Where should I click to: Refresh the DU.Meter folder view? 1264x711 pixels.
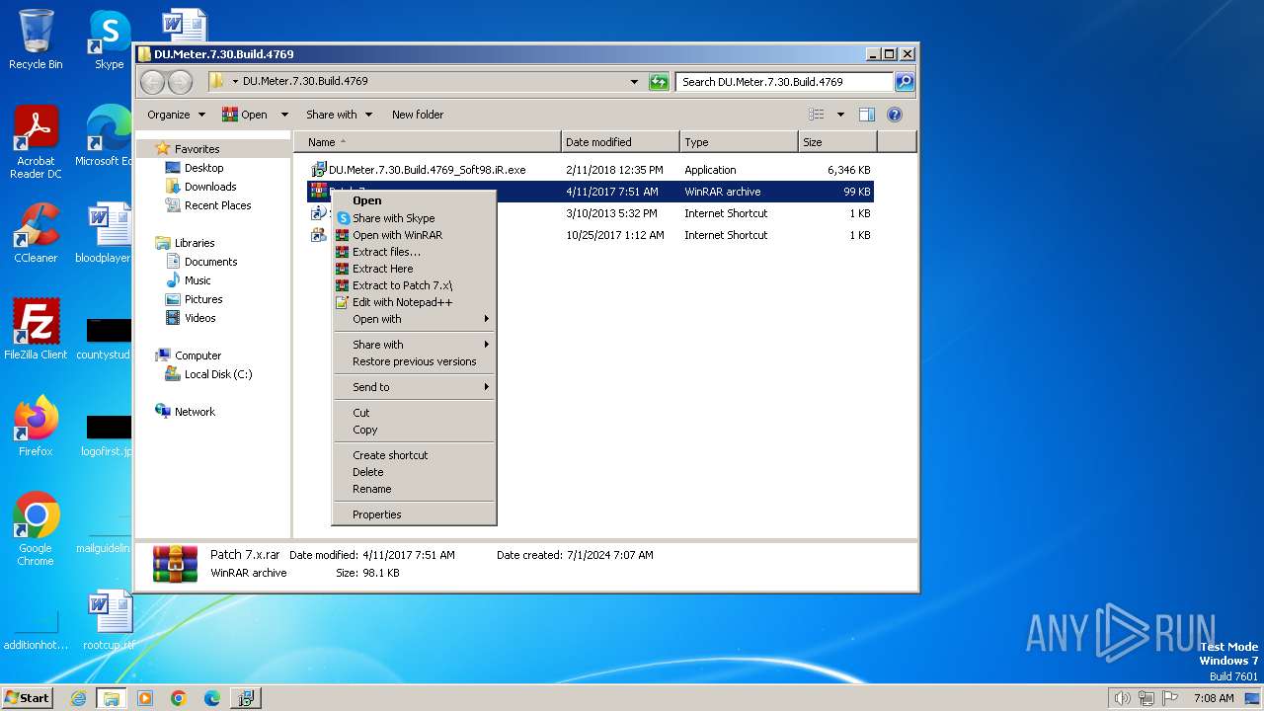click(x=659, y=82)
